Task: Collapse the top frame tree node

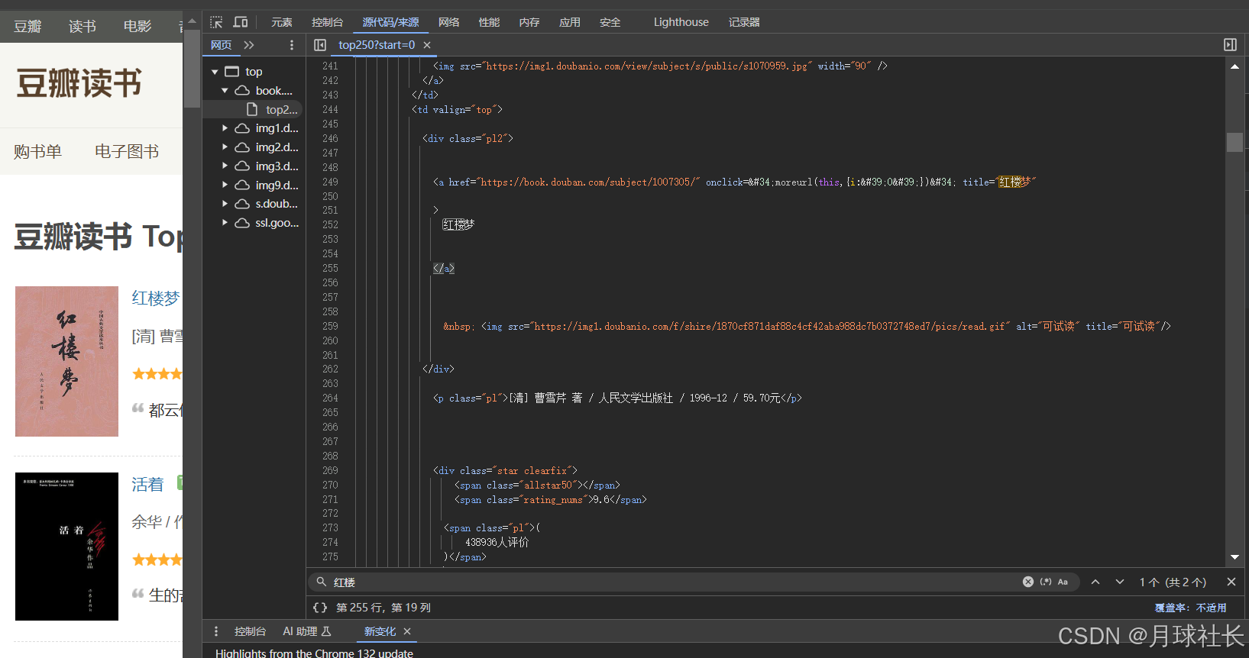Action: [215, 72]
